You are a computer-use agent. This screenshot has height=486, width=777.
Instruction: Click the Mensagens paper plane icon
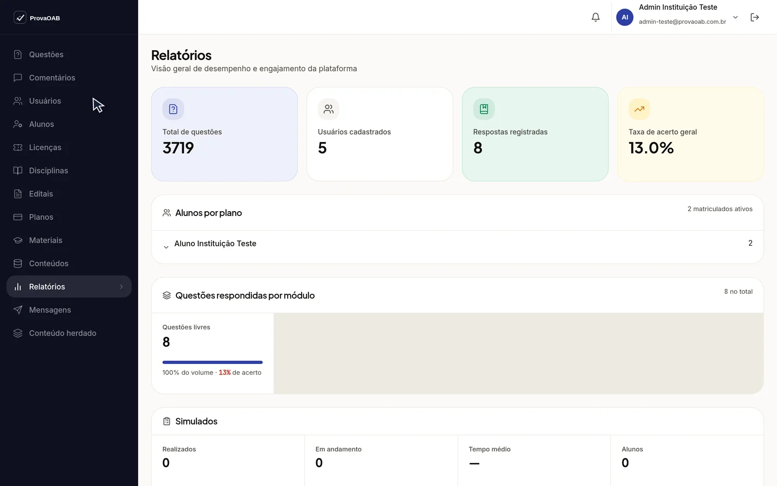(x=18, y=310)
